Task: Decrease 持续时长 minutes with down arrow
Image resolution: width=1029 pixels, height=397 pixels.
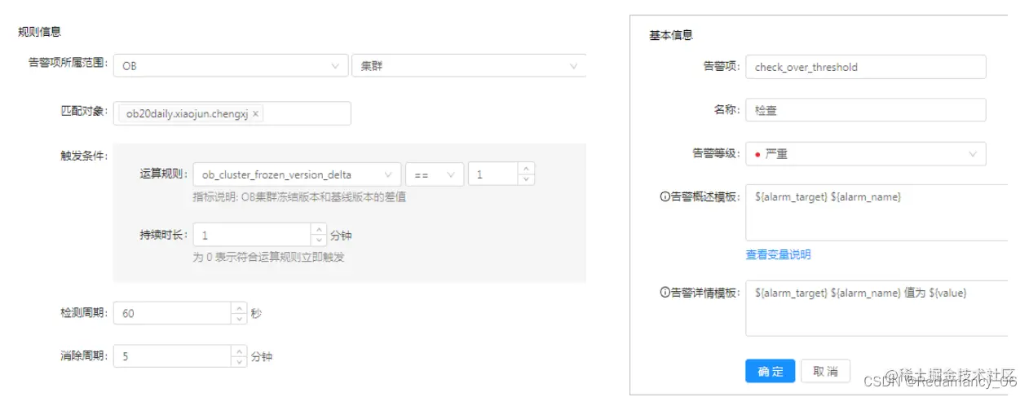Action: [x=319, y=240]
